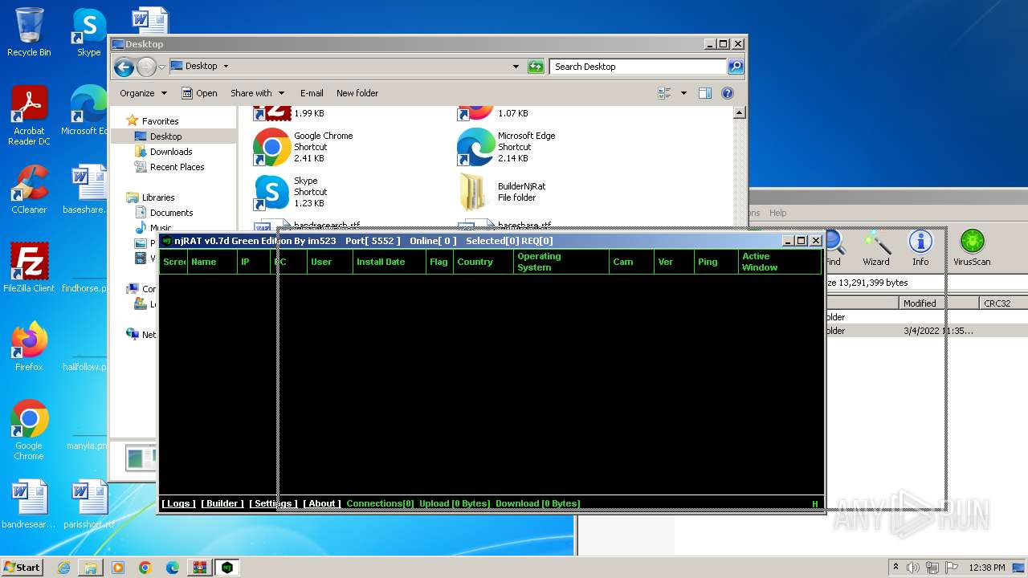
Task: Click the Info icon in WinRAR
Action: coord(920,249)
